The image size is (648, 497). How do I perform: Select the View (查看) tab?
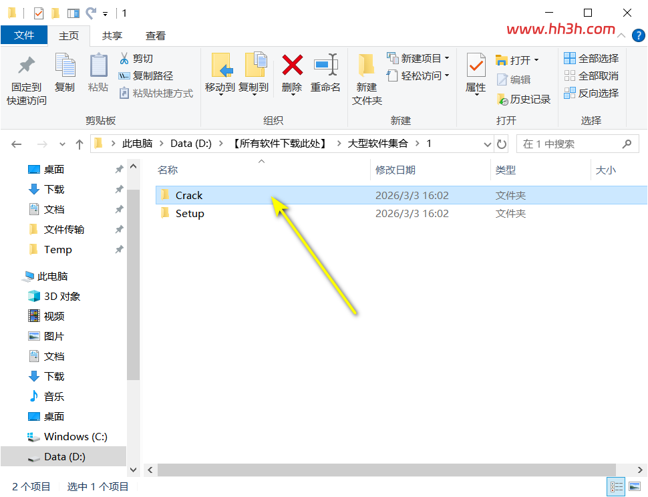156,36
